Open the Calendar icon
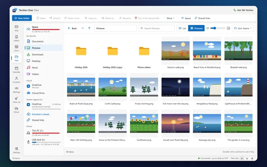Screen dimensions: 267x167 click(x=16, y=70)
